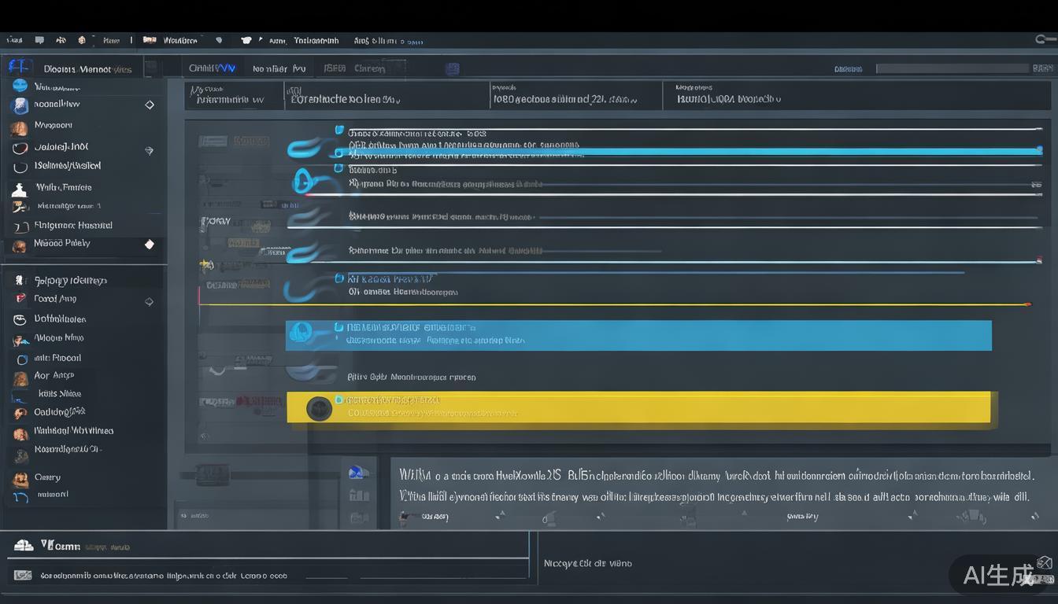Open the second tab next to the waveform tab
1058x604 pixels.
pos(279,68)
